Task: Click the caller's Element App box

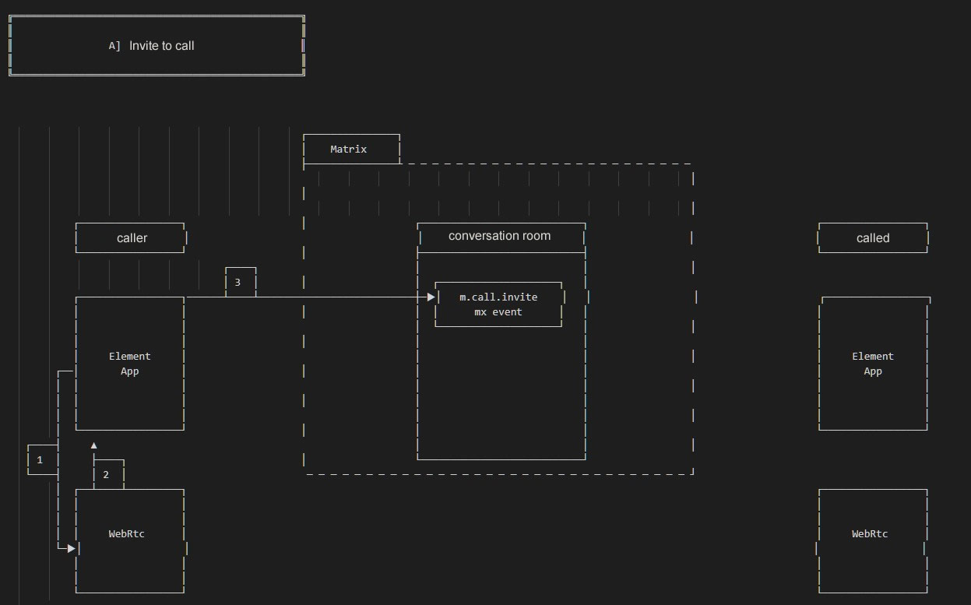Action: point(130,364)
